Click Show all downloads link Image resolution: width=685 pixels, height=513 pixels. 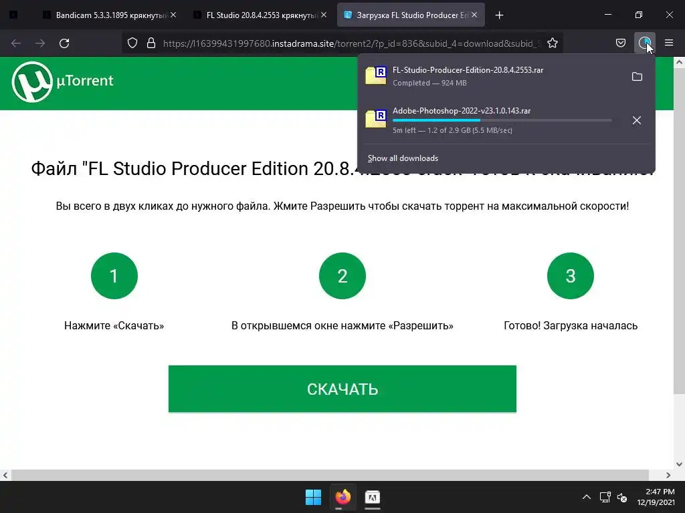pos(403,158)
